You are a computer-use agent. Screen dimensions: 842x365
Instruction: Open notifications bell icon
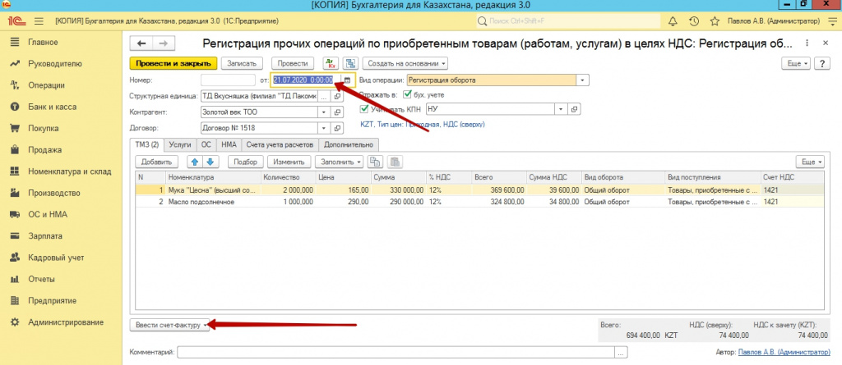tap(673, 21)
